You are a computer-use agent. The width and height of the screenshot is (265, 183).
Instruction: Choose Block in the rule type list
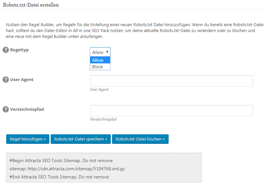(x=100, y=67)
